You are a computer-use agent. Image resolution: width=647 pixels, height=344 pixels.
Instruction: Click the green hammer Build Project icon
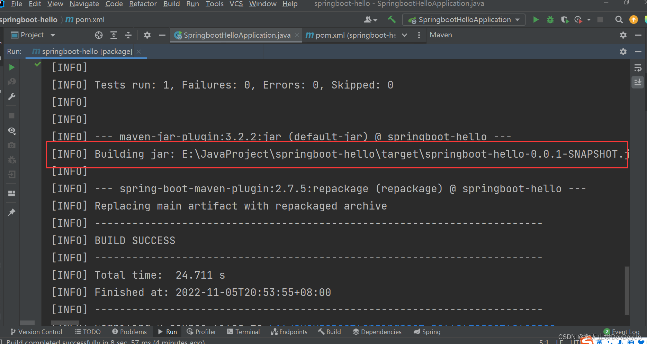[x=392, y=20]
